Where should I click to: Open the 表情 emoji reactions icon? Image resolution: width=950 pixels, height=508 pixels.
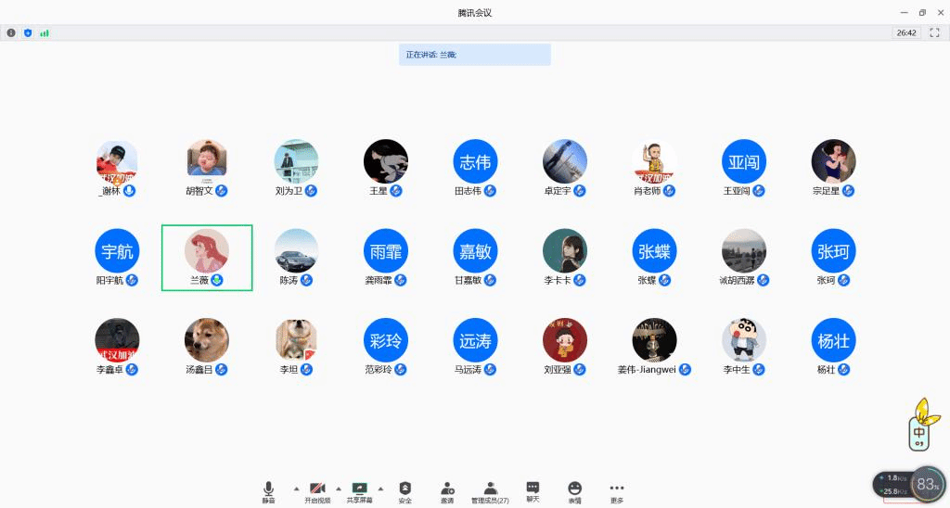[574, 492]
